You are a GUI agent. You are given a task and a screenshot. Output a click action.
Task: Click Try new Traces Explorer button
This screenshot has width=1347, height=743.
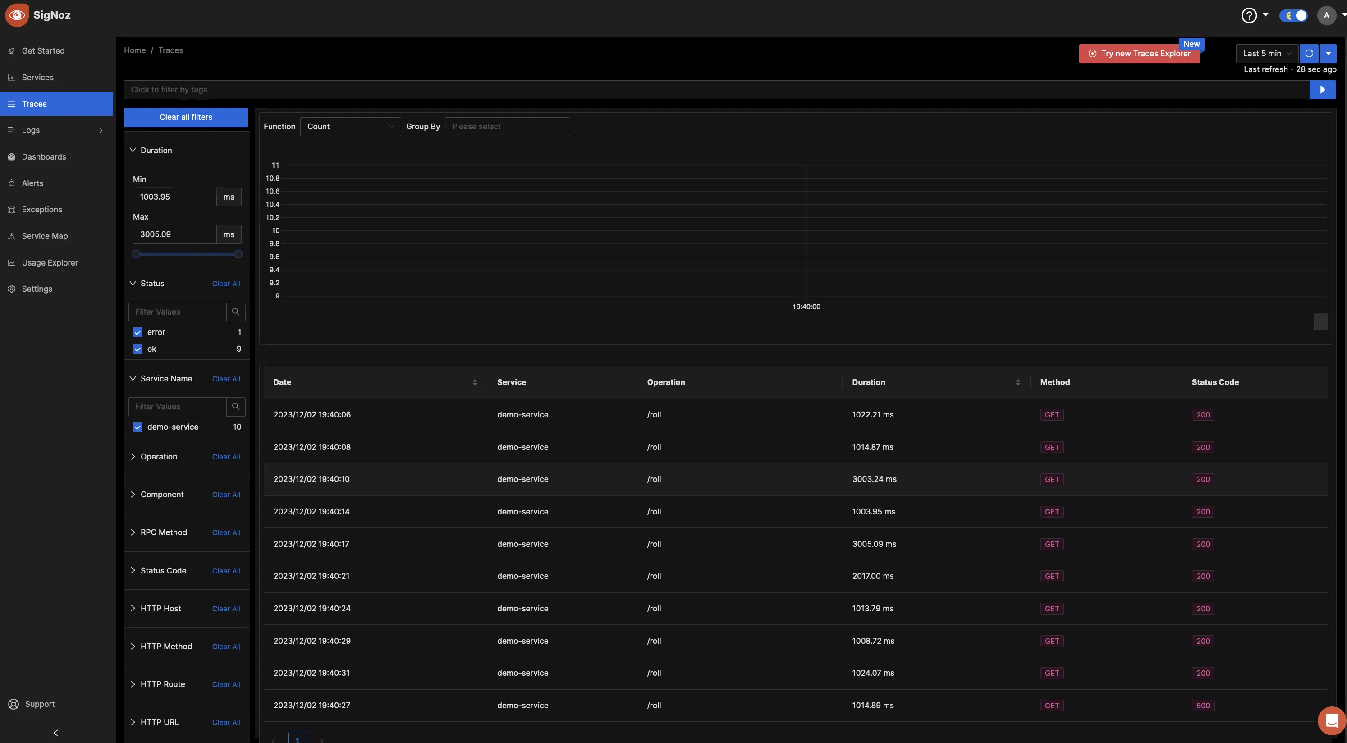1146,52
